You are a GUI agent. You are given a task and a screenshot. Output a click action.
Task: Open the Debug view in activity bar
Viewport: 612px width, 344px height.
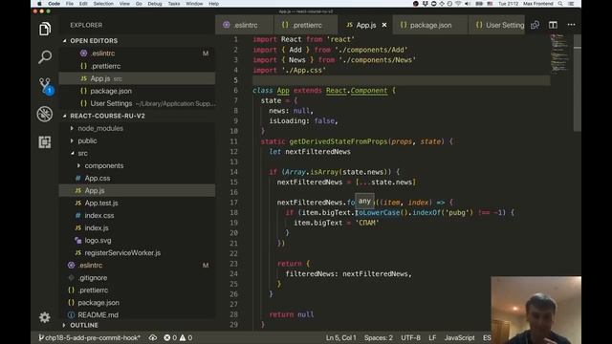(45, 114)
